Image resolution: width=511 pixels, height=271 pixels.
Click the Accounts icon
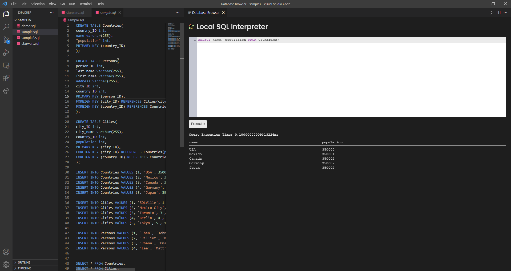6,252
